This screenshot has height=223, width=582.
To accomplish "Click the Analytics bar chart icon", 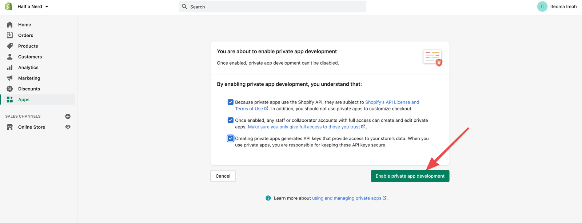I will click(x=10, y=68).
